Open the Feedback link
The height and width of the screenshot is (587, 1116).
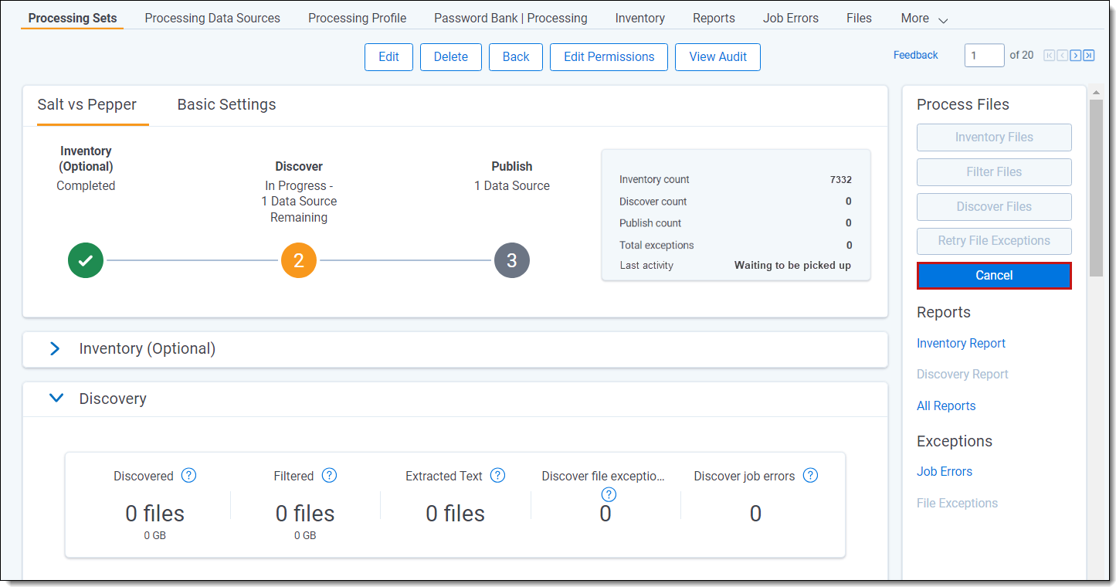pyautogui.click(x=915, y=55)
